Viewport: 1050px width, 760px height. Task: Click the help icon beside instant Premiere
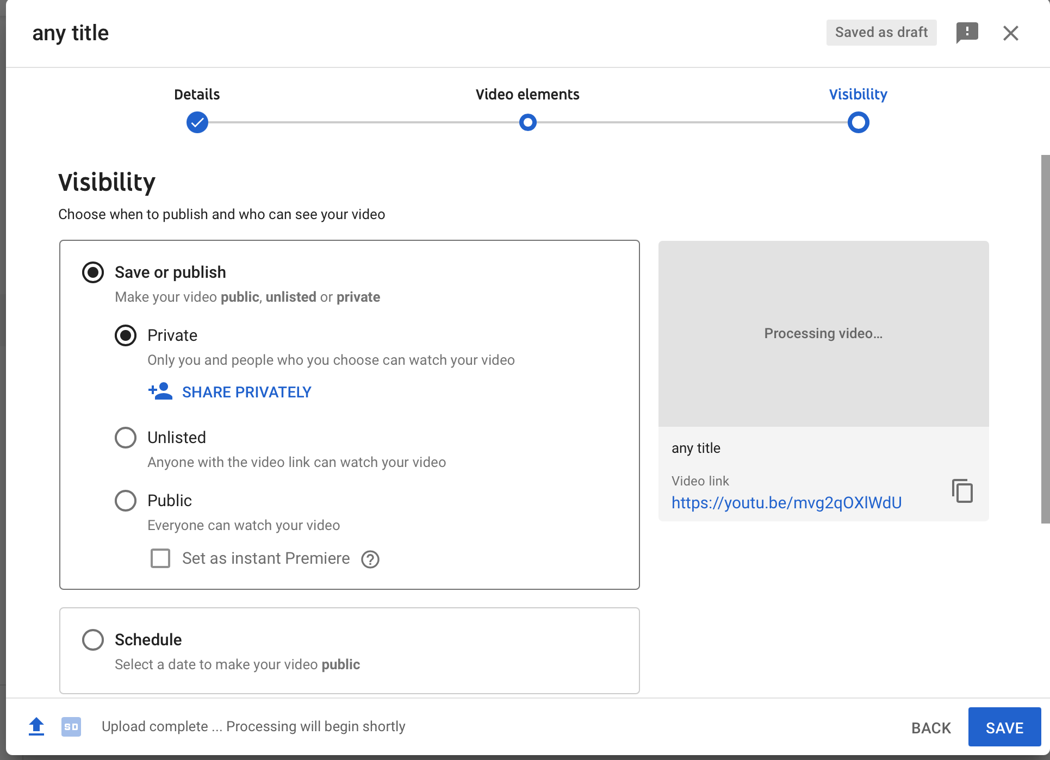[x=370, y=559]
